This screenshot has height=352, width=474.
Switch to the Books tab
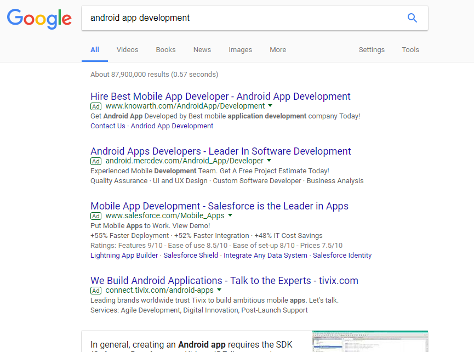pos(165,49)
